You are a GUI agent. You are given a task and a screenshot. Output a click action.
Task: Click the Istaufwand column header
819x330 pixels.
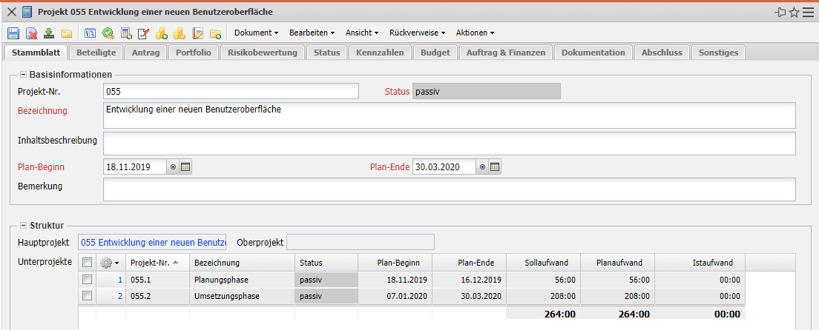point(700,262)
